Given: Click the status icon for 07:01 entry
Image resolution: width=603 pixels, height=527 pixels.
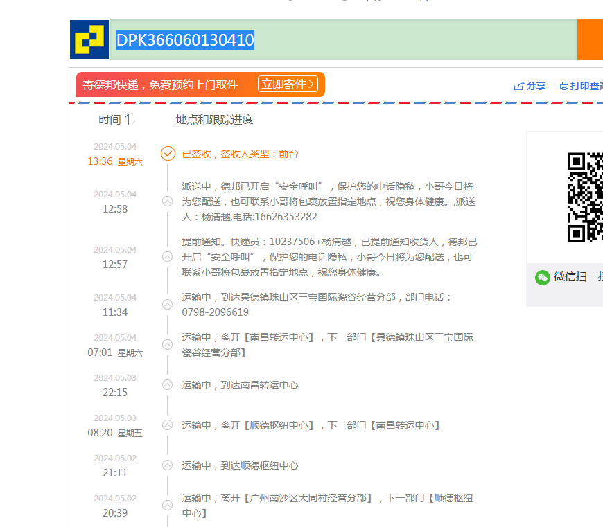Looking at the screenshot, I should coord(167,345).
